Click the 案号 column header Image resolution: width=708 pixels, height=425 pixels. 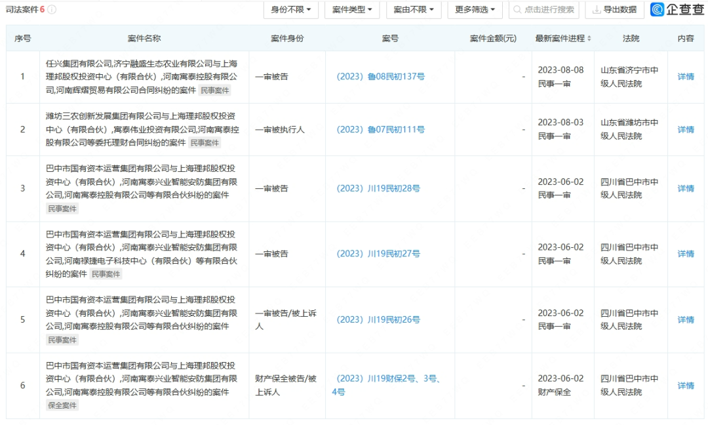pos(390,39)
